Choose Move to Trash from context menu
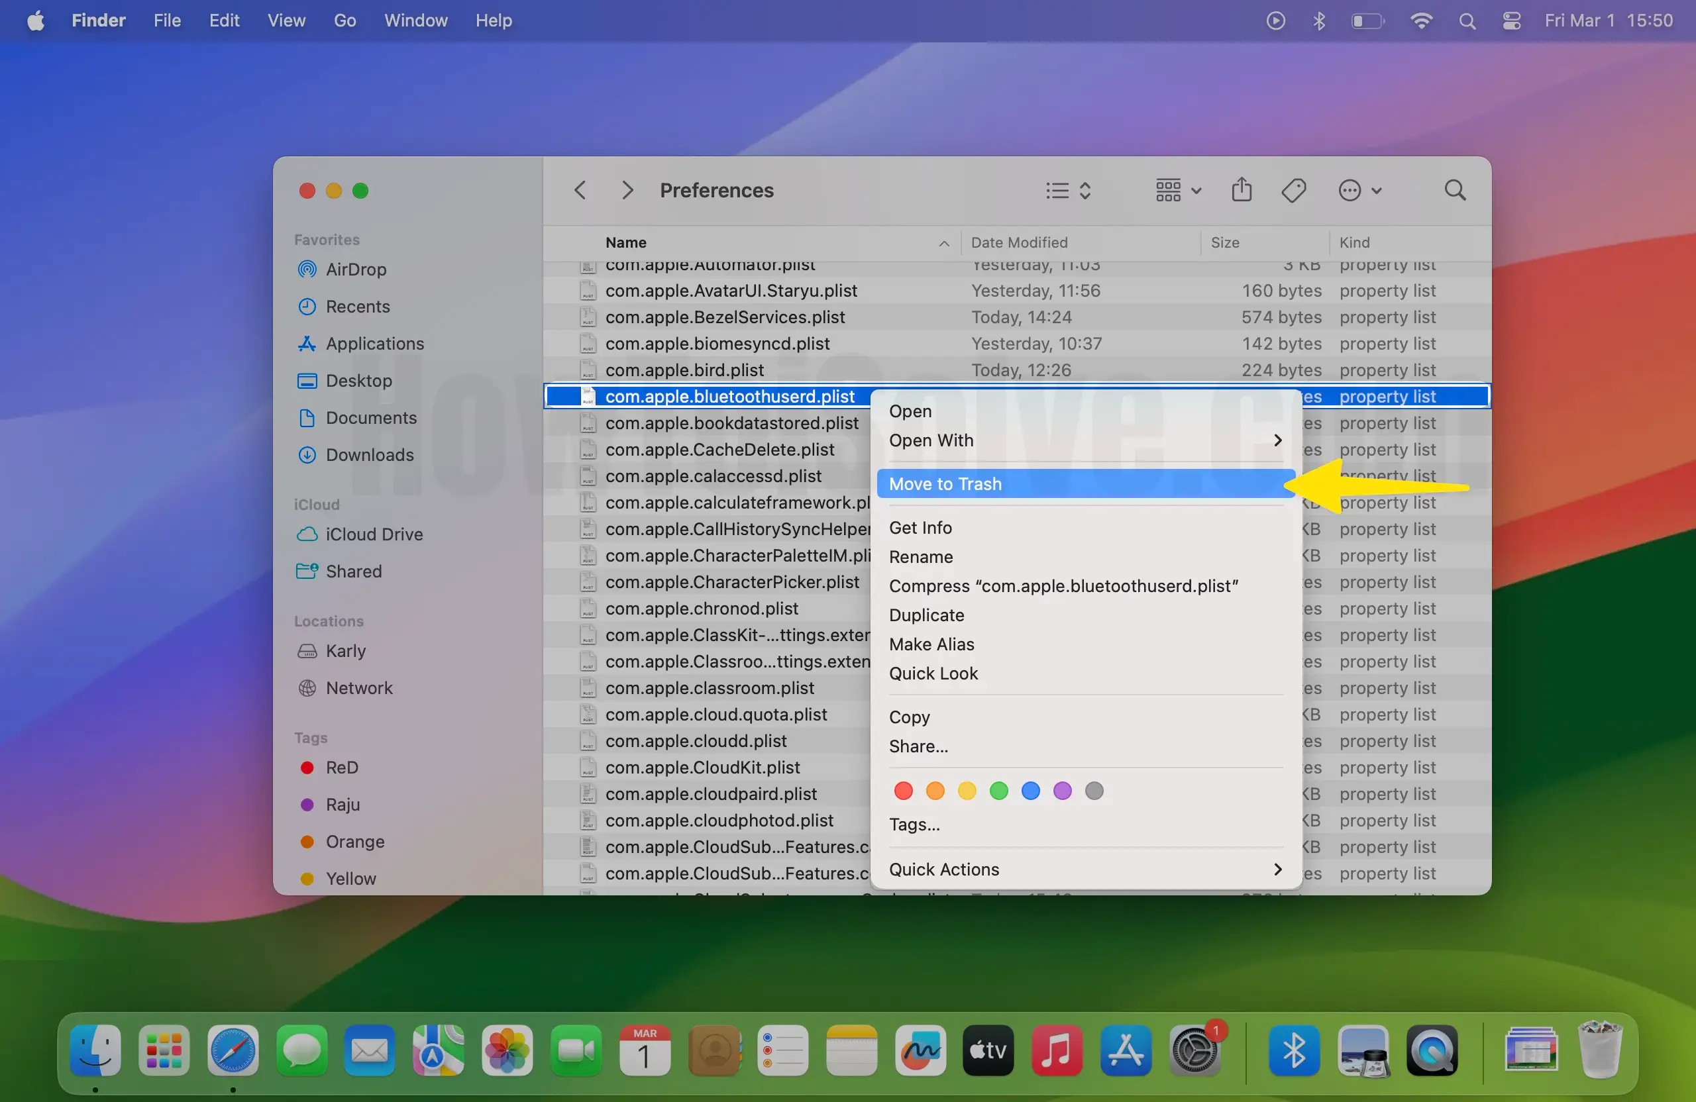 (x=945, y=483)
